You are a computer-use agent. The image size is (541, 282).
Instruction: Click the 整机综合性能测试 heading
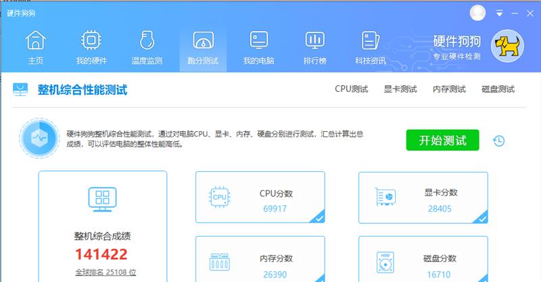click(83, 90)
